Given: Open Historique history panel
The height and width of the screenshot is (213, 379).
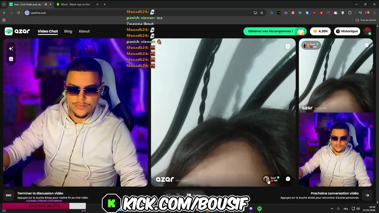Looking at the screenshot, I should (347, 31).
